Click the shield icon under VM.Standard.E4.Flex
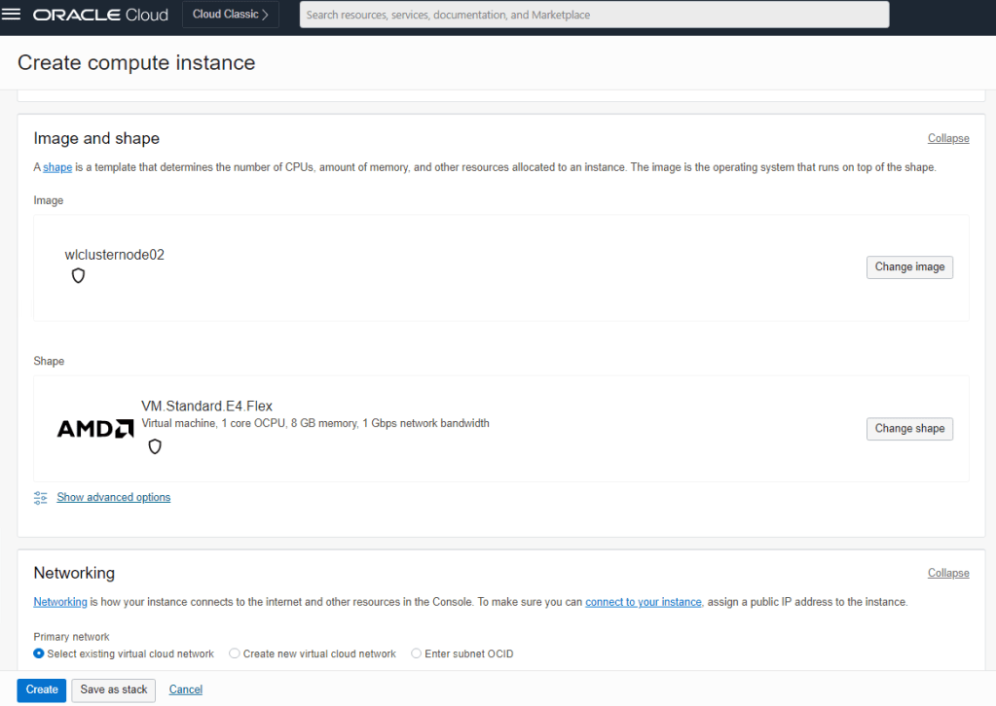 [155, 446]
